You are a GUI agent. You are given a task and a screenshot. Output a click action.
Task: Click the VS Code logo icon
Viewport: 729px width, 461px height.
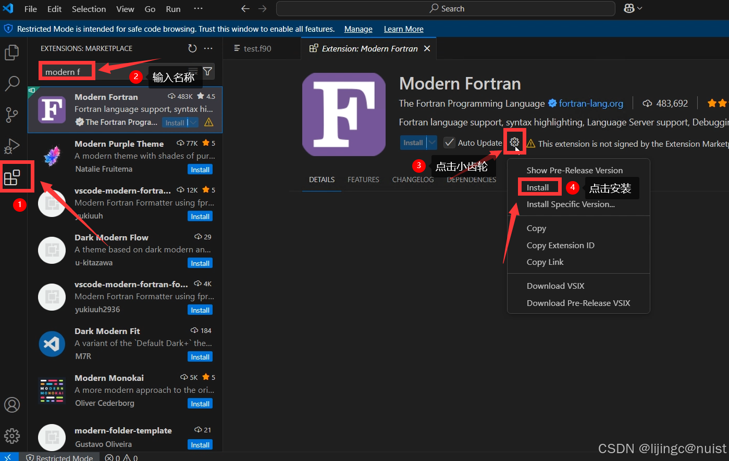(x=8, y=8)
